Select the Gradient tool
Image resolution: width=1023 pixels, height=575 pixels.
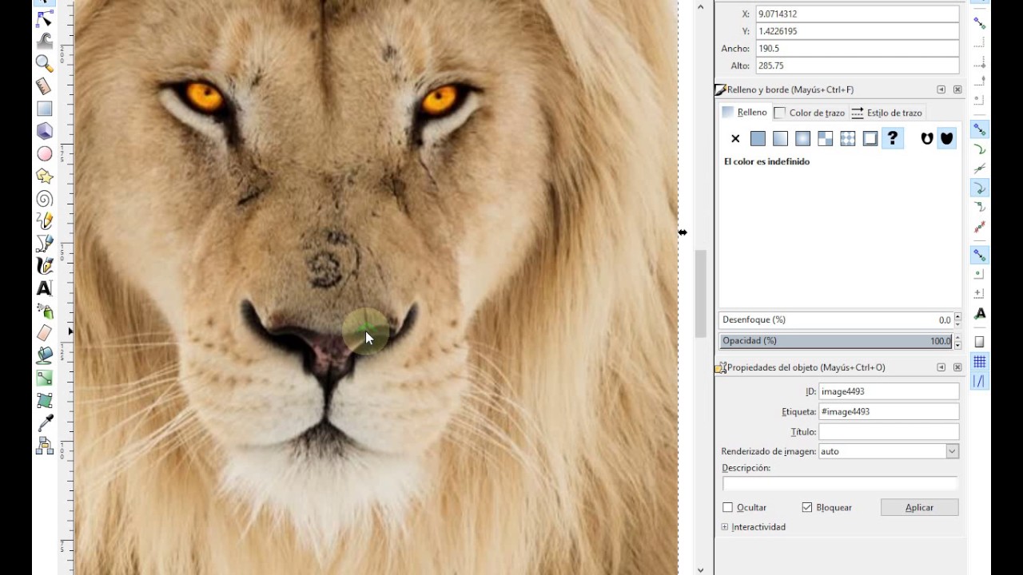pyautogui.click(x=45, y=378)
